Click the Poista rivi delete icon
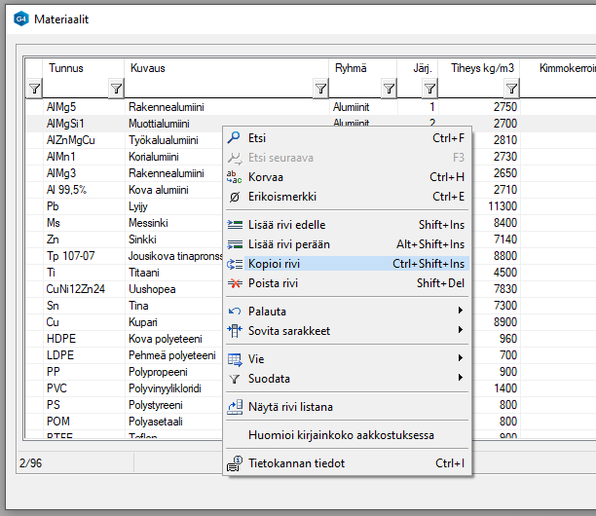Image resolution: width=596 pixels, height=516 pixels. 234,283
